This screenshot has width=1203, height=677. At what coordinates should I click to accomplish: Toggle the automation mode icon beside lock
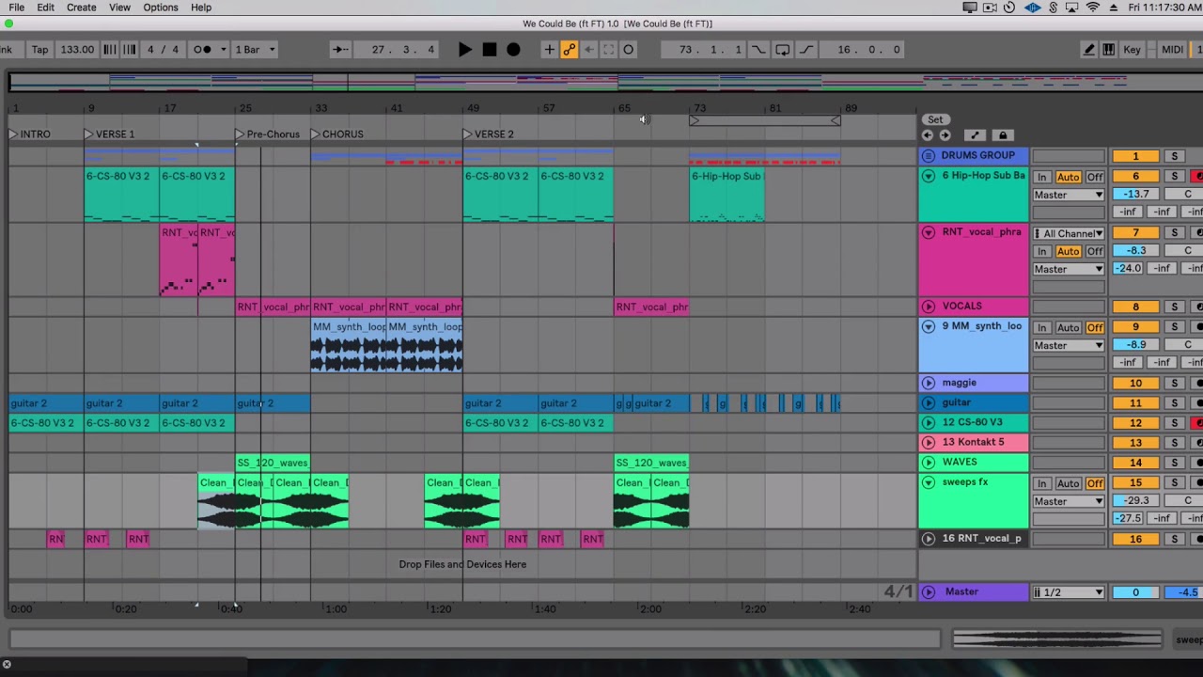tap(975, 135)
